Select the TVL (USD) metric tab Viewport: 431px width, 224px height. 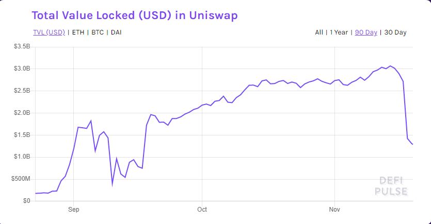point(49,32)
